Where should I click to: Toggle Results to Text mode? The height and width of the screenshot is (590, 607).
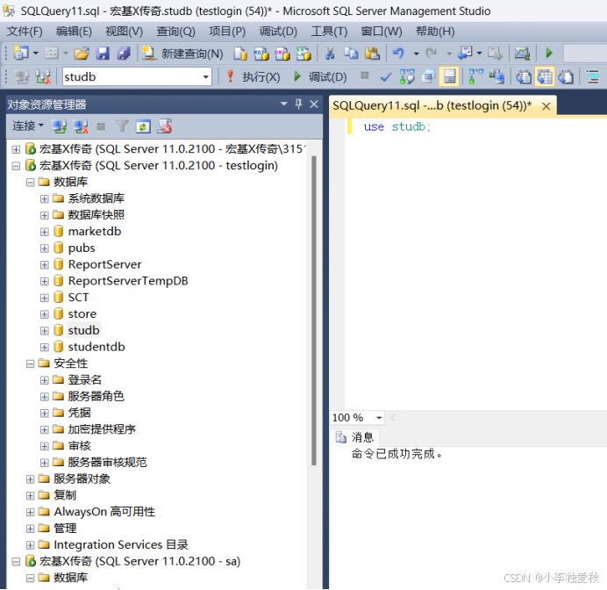[524, 76]
